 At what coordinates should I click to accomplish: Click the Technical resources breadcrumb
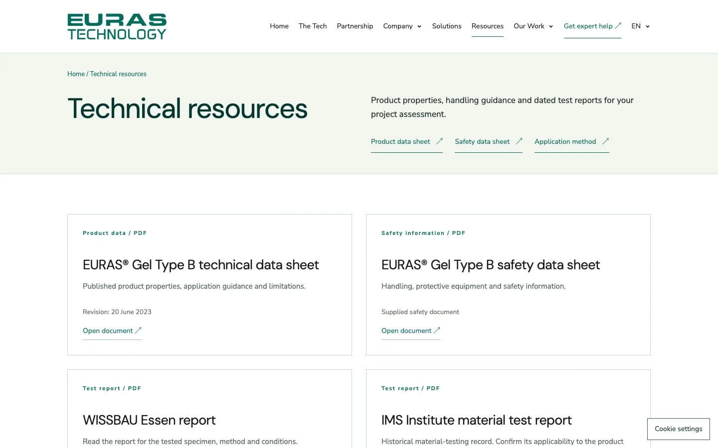(118, 74)
